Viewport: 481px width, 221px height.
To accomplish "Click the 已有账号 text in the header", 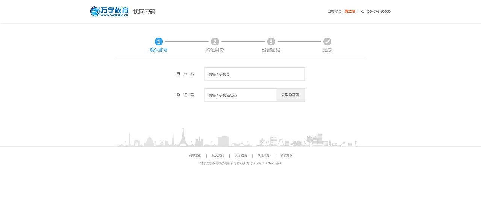I will [334, 11].
